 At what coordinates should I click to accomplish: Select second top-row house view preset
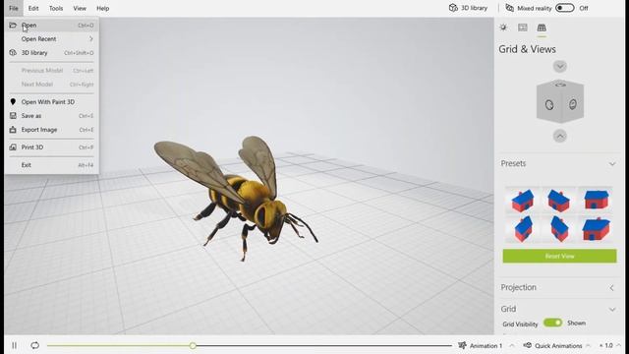point(559,200)
